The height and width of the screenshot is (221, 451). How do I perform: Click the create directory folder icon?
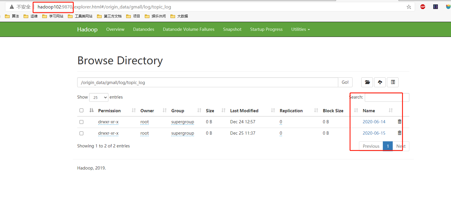tap(367, 82)
